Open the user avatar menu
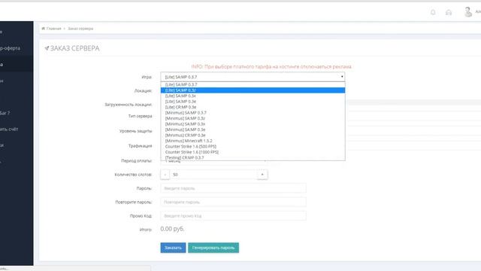Image resolution: width=481 pixels, height=271 pixels. (468, 12)
